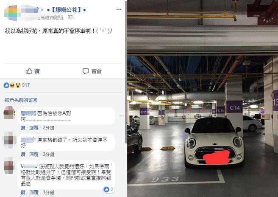Viewport: 278px width, 197px height.
Task: Open the parking garage photo
Action: (x=203, y=98)
